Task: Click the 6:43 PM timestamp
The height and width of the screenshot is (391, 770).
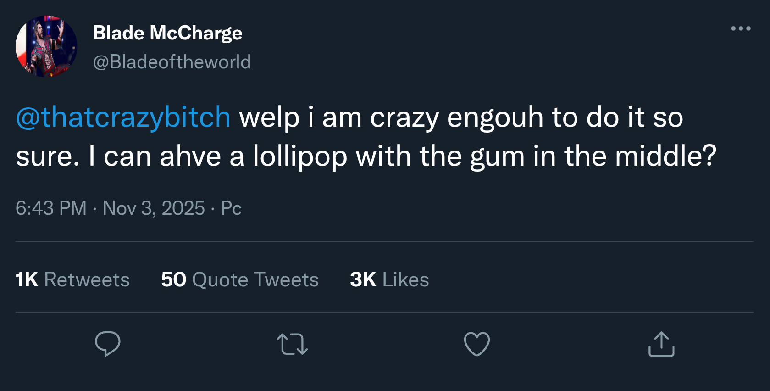Action: (x=51, y=208)
